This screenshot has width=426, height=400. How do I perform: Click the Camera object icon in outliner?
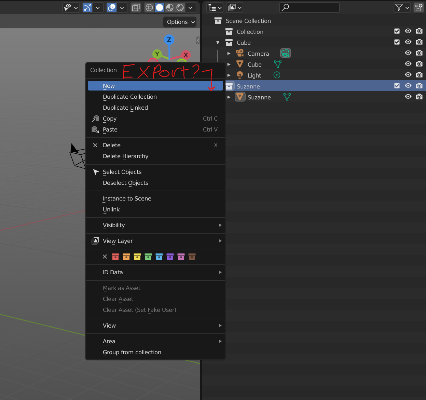pos(240,53)
